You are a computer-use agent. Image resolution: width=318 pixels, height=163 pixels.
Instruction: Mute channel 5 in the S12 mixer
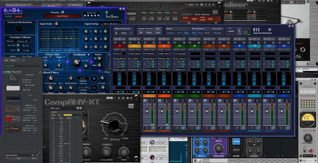(x=176, y=50)
